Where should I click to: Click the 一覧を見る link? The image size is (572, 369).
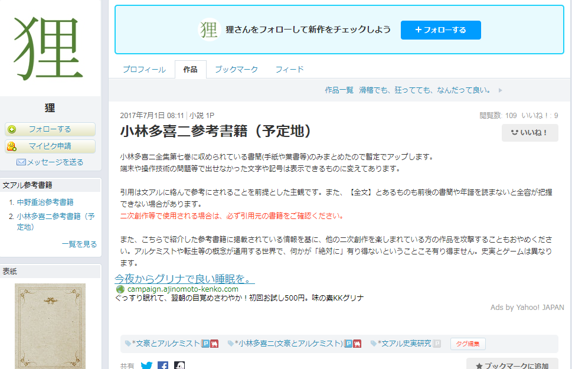click(x=79, y=244)
